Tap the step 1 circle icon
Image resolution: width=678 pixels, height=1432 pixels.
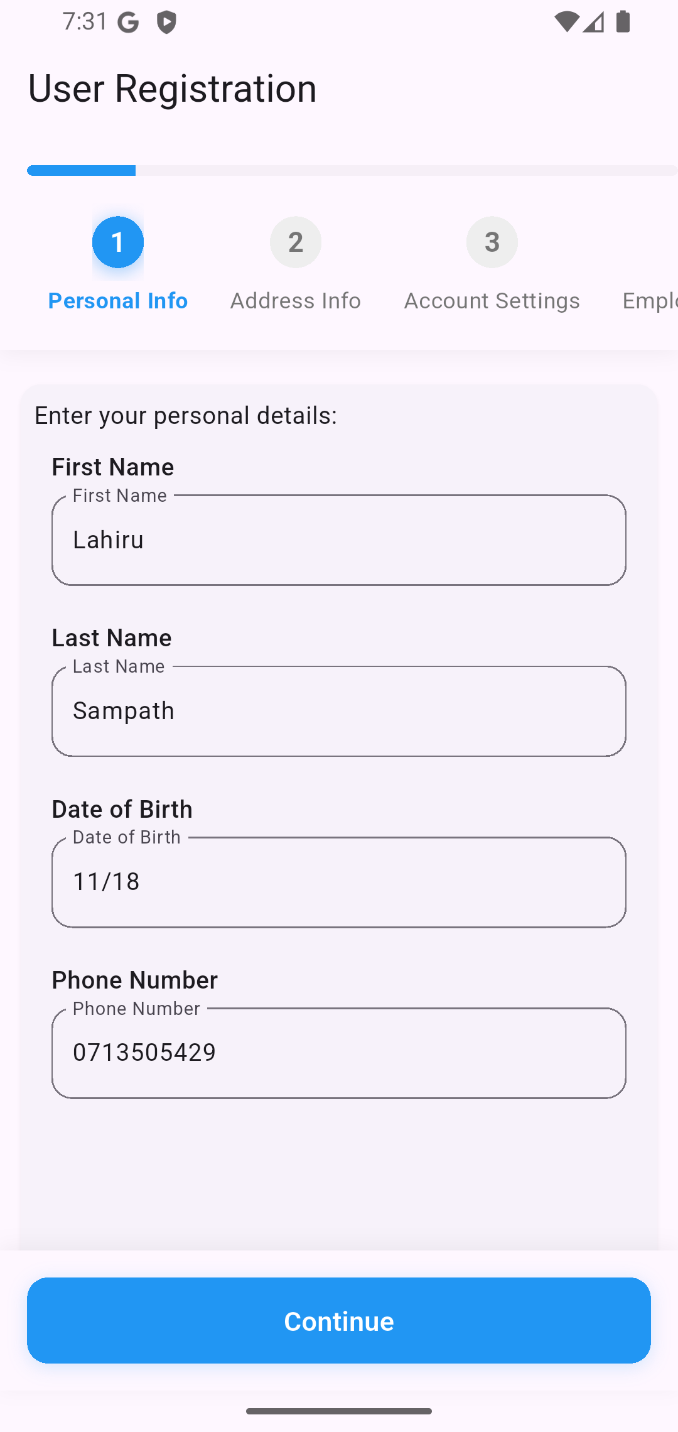pyautogui.click(x=118, y=242)
